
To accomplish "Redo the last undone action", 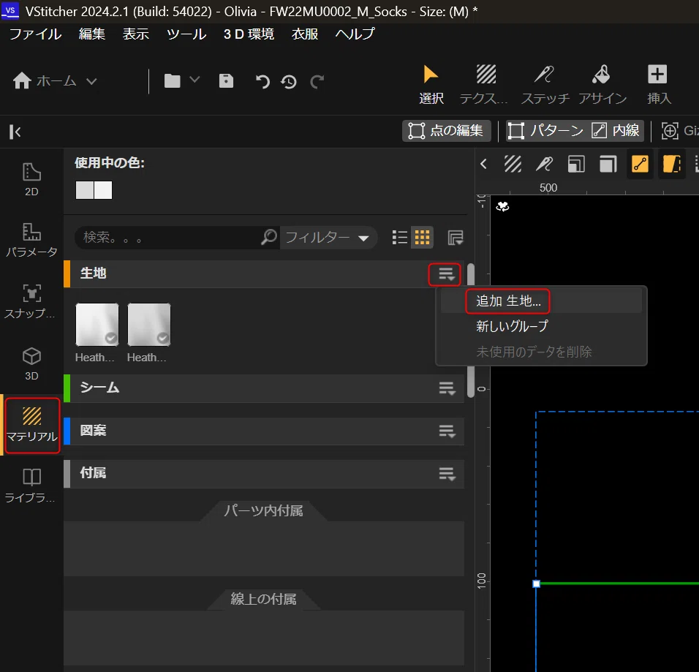I will click(x=317, y=81).
